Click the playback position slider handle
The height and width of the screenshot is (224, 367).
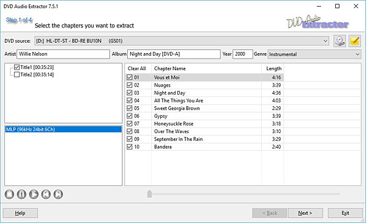149,194
